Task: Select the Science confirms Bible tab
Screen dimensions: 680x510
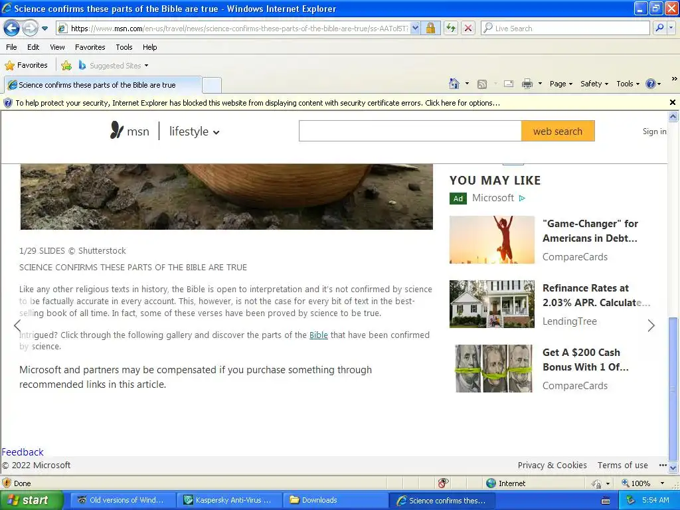Action: point(103,85)
